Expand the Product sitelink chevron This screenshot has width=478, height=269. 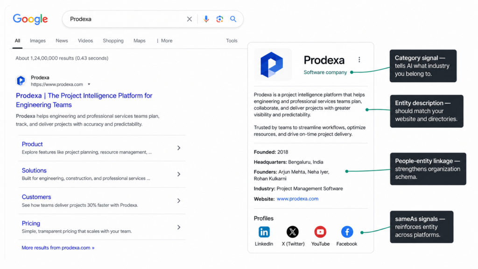click(179, 148)
